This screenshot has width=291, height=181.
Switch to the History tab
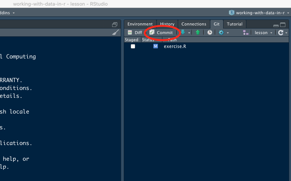click(x=167, y=24)
